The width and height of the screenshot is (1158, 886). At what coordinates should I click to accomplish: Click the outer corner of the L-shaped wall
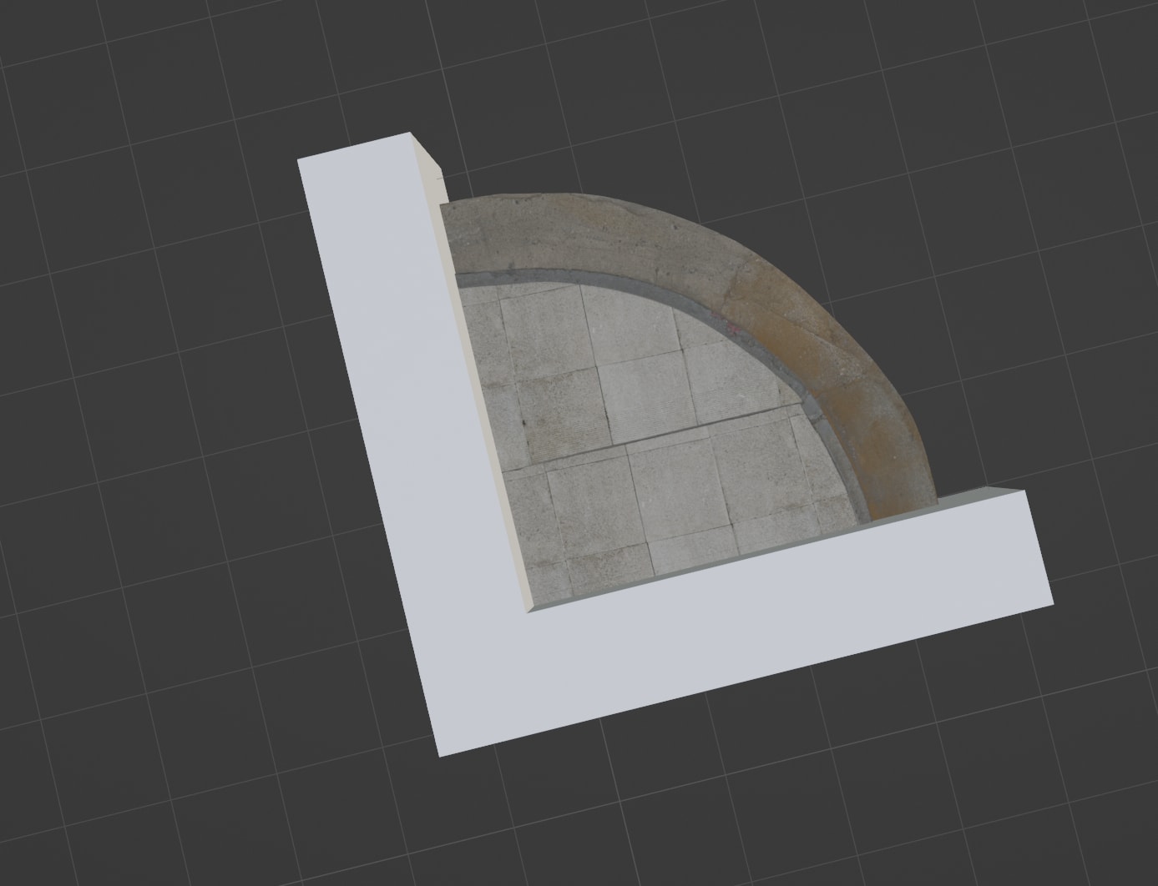click(440, 753)
